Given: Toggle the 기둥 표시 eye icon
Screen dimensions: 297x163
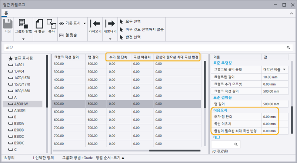Looking at the screenshot, I should tap(61, 23).
